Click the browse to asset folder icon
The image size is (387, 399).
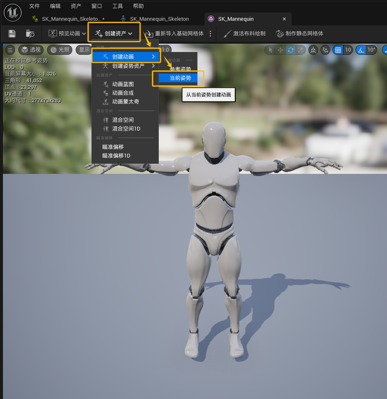point(30,34)
